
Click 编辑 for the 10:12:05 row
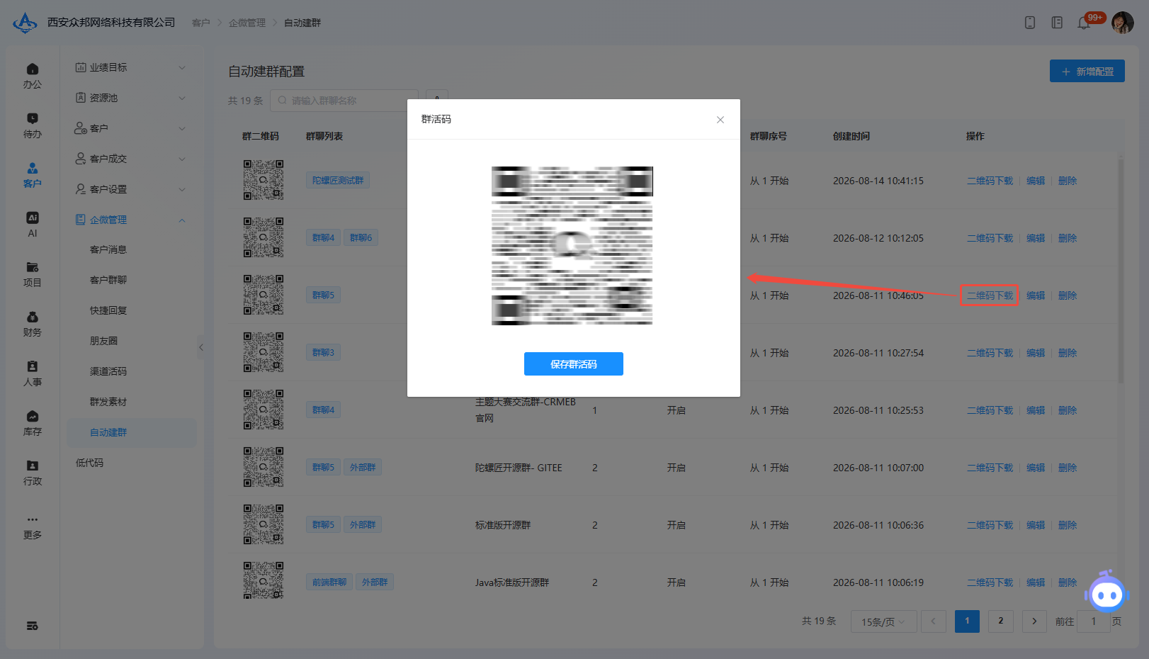coord(1036,238)
